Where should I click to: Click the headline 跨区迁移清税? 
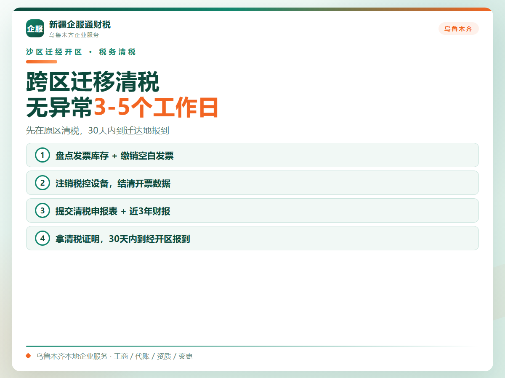click(x=93, y=82)
